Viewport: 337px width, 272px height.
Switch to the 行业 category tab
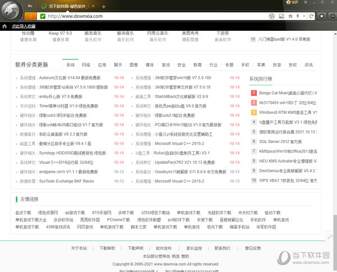[x=213, y=65]
